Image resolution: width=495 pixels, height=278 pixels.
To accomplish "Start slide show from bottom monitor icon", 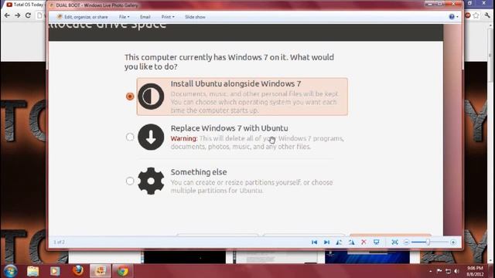I will coord(376,242).
